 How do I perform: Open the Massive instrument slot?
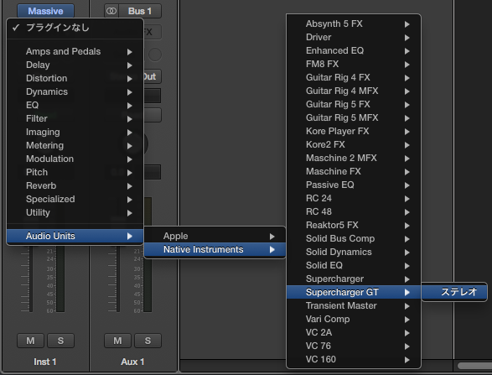tap(45, 11)
